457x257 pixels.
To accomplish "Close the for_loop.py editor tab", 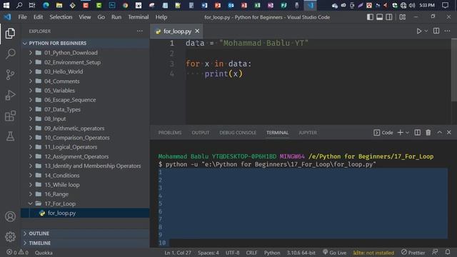I will click(197, 31).
